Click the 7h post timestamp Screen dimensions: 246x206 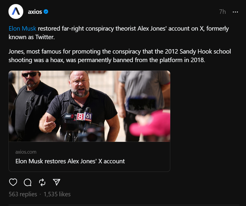(222, 12)
